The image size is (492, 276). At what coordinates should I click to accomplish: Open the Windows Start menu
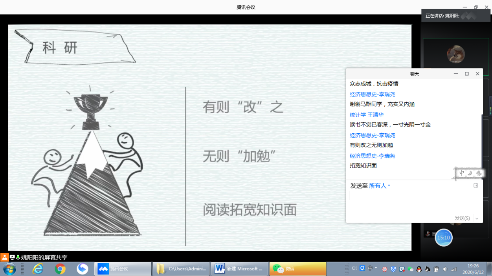coord(9,269)
